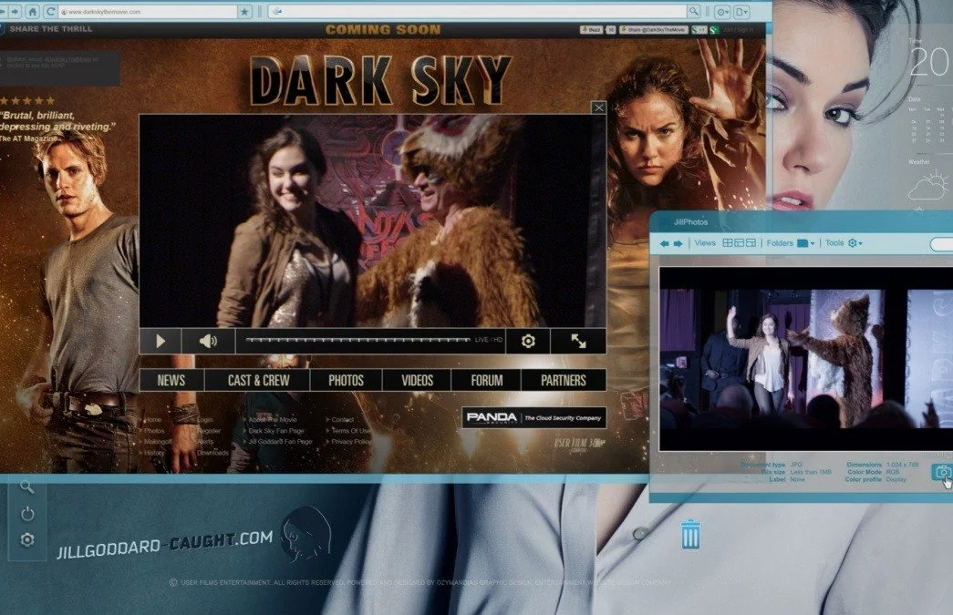The height and width of the screenshot is (615, 953).
Task: Play the Dark Sky video
Action: coord(161,341)
